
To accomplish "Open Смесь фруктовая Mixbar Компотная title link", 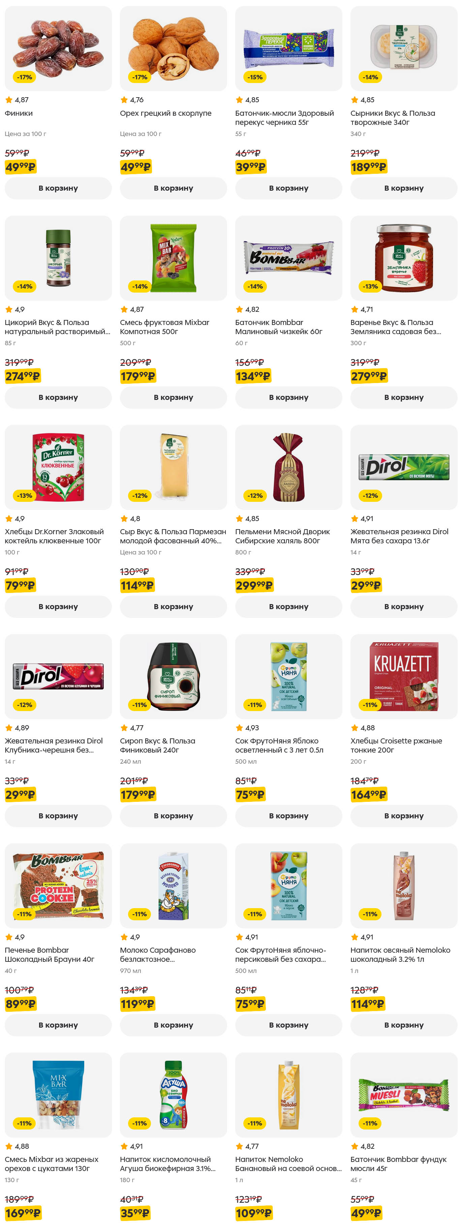I will pyautogui.click(x=164, y=327).
